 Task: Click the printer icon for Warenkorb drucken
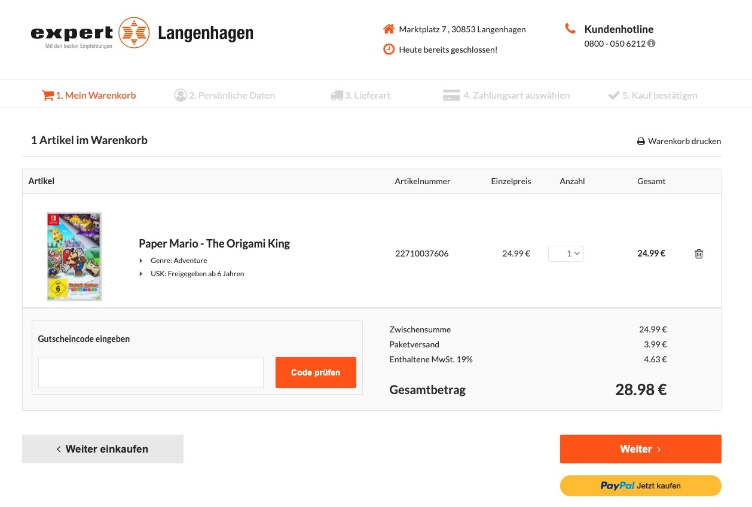coord(641,142)
